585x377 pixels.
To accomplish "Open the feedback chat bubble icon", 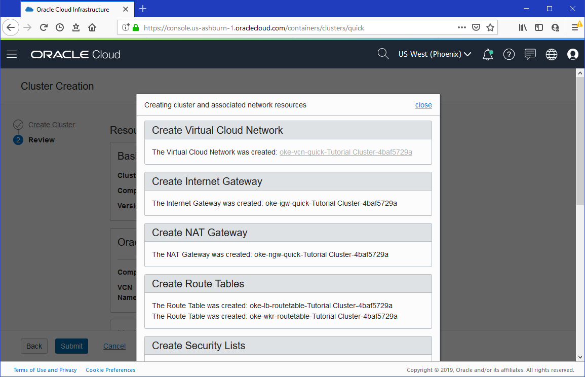I will coord(530,54).
